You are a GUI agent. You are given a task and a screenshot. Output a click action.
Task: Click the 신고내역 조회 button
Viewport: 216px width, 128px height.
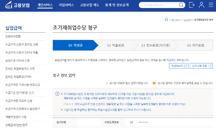click(x=201, y=66)
